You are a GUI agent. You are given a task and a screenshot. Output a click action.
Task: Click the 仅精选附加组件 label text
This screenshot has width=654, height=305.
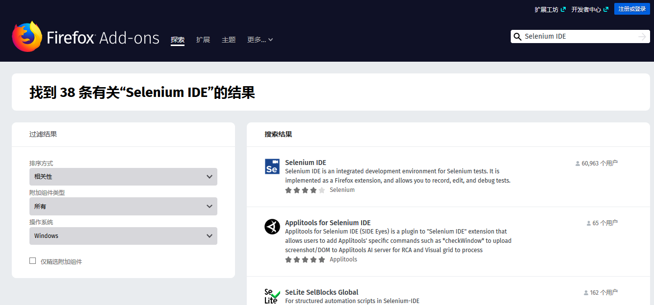[61, 262]
